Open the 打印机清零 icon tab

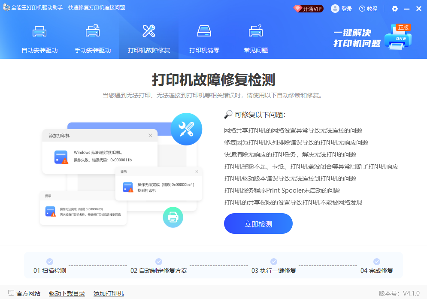204,32
